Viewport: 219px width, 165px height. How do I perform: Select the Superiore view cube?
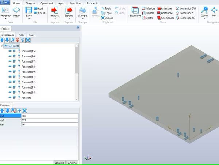coord(135,10)
